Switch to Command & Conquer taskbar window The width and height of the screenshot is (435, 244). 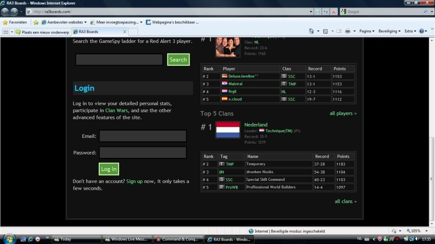coord(178,239)
